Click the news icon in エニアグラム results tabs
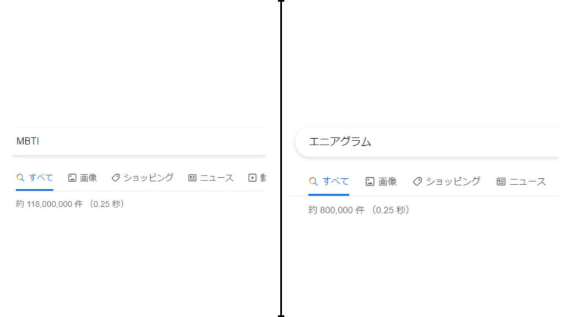This screenshot has width=564, height=317. (x=501, y=181)
